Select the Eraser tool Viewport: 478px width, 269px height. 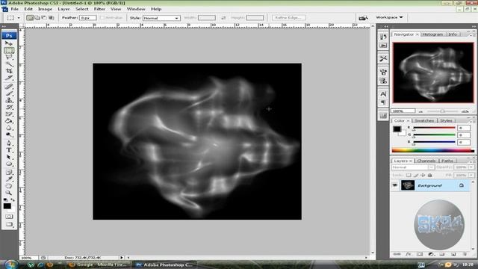pyautogui.click(x=9, y=114)
